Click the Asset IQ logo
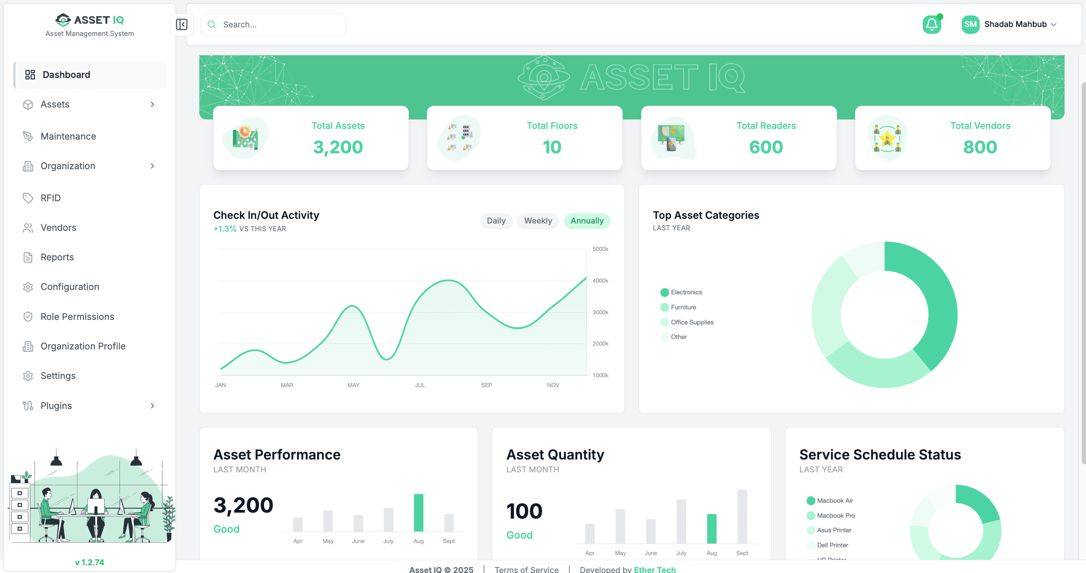The width and height of the screenshot is (1086, 573). (89, 20)
